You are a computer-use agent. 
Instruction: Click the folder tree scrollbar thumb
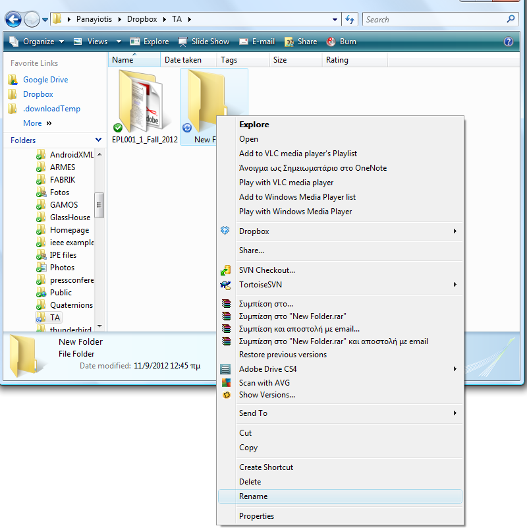click(99, 205)
